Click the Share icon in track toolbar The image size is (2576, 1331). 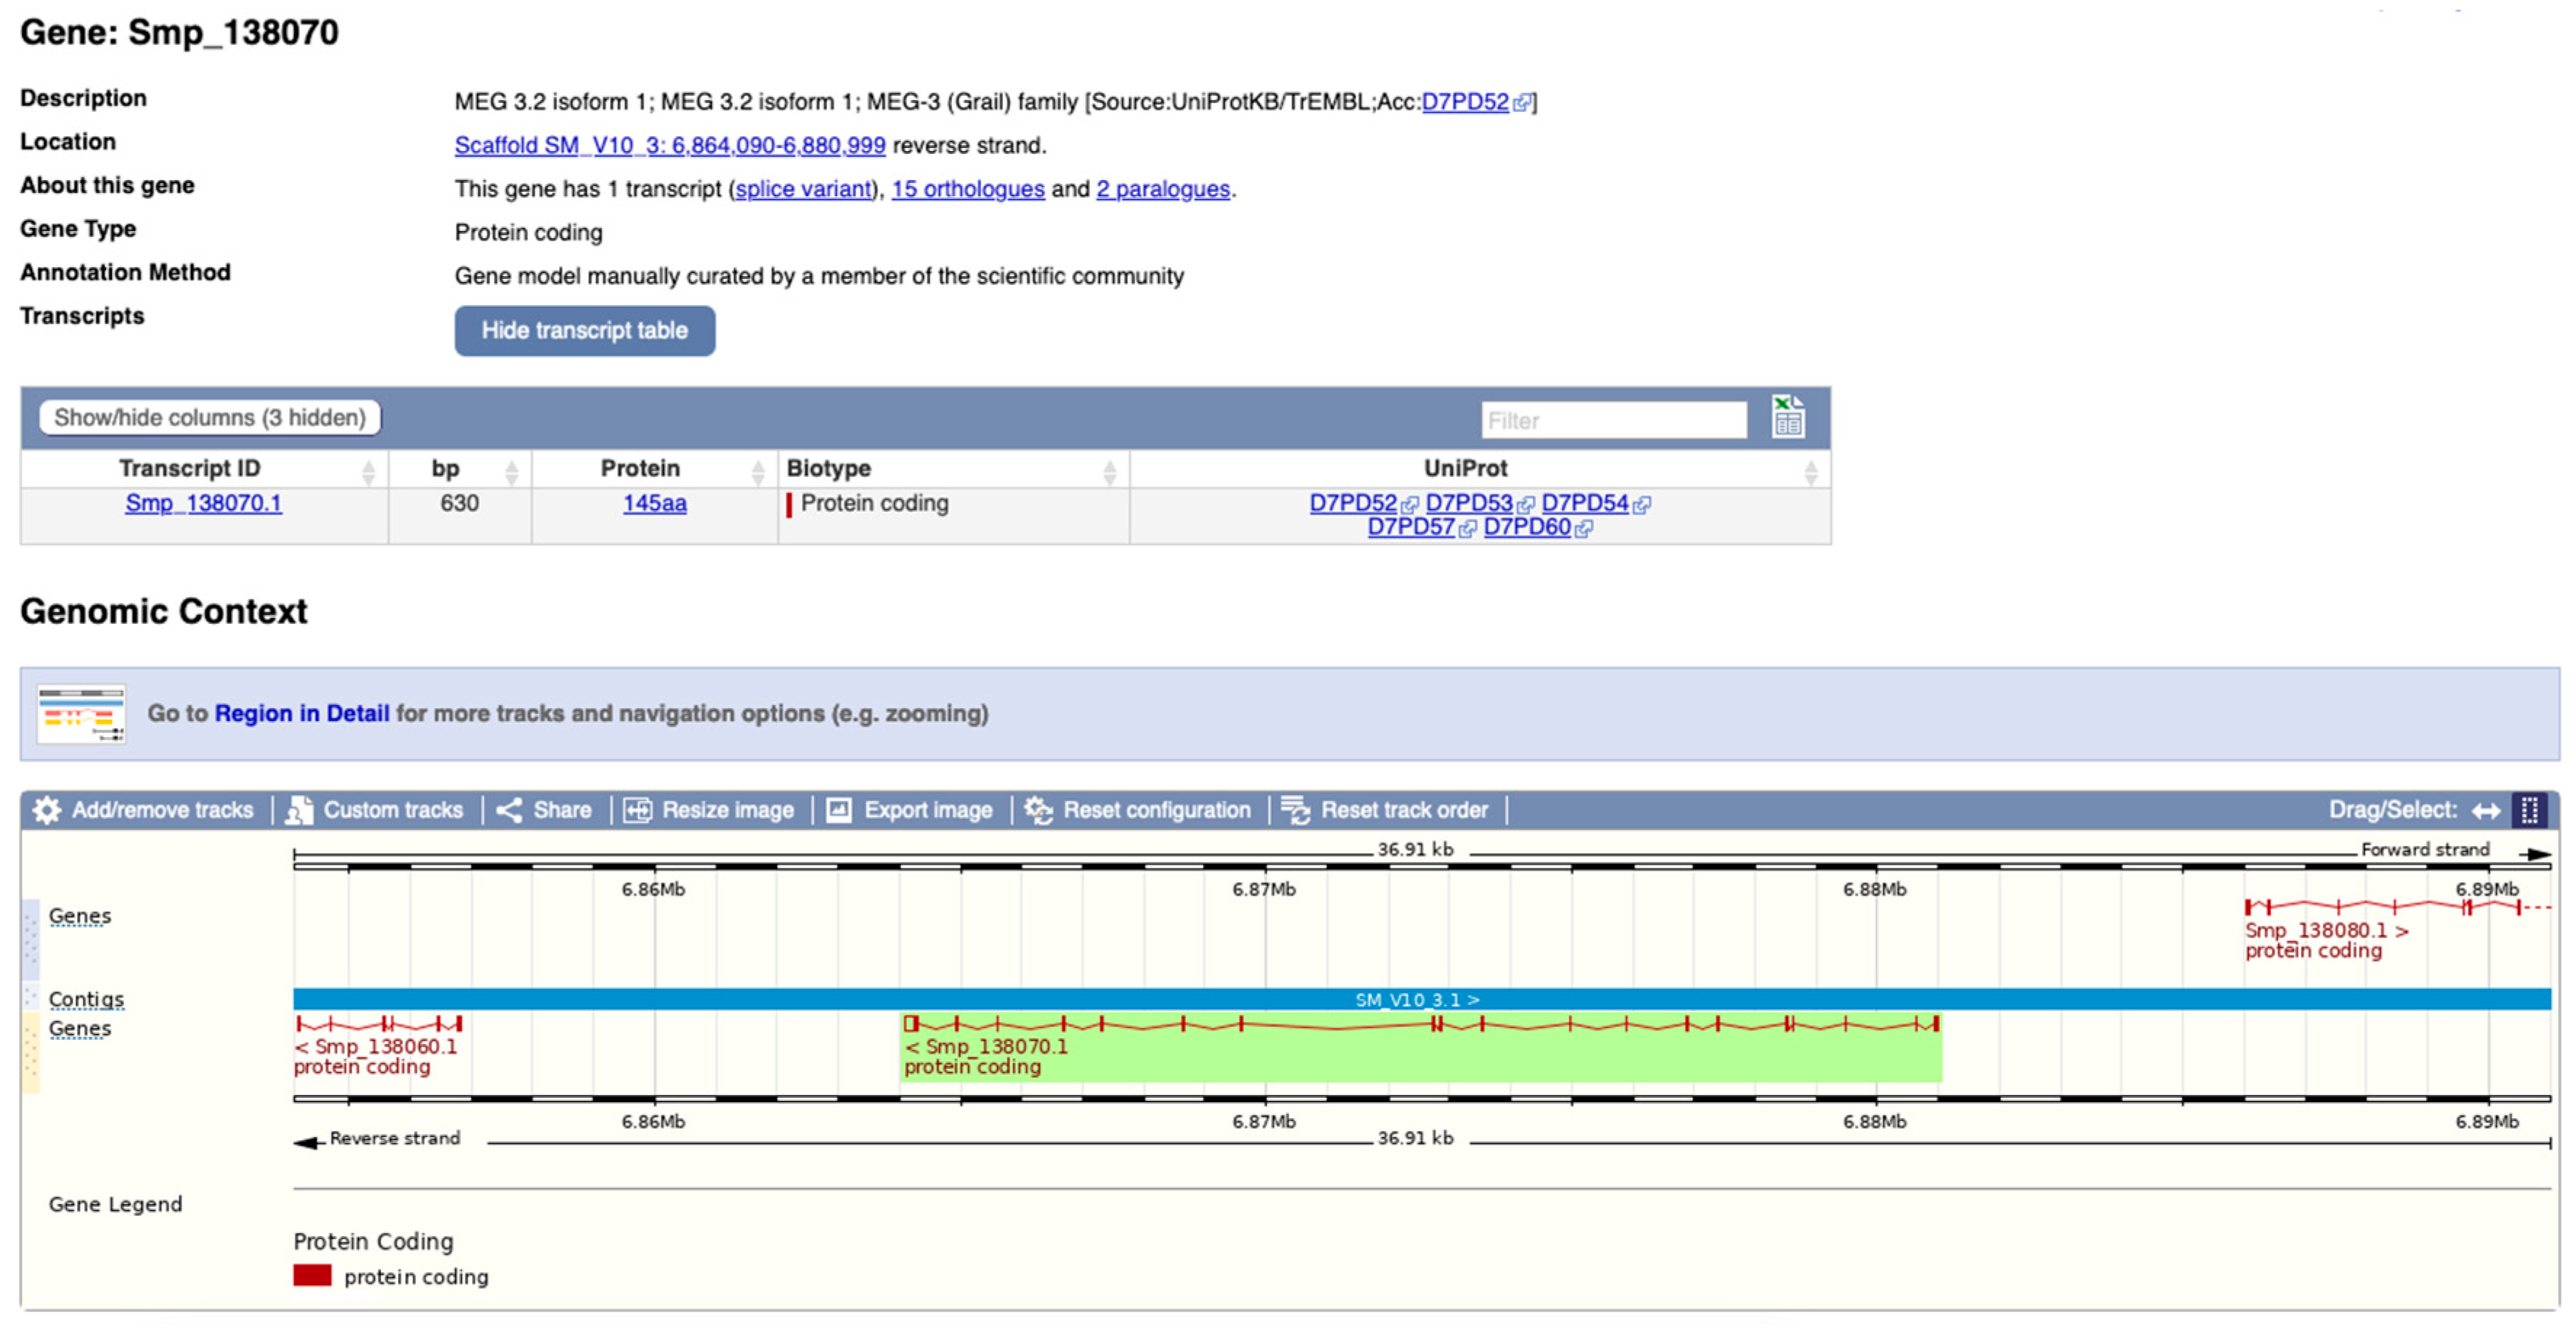click(510, 810)
